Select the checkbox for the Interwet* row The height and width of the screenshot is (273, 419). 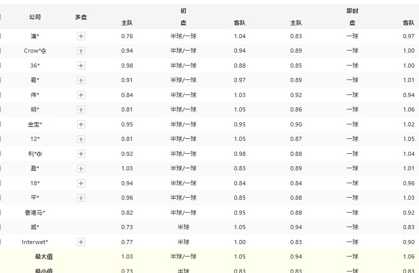1,242
